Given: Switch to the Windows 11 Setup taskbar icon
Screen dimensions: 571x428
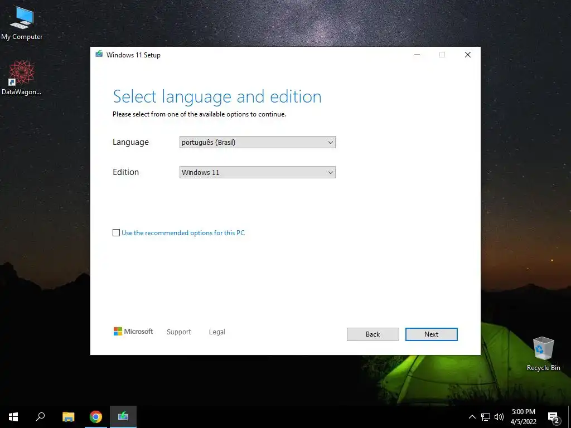Looking at the screenshot, I should [x=123, y=417].
